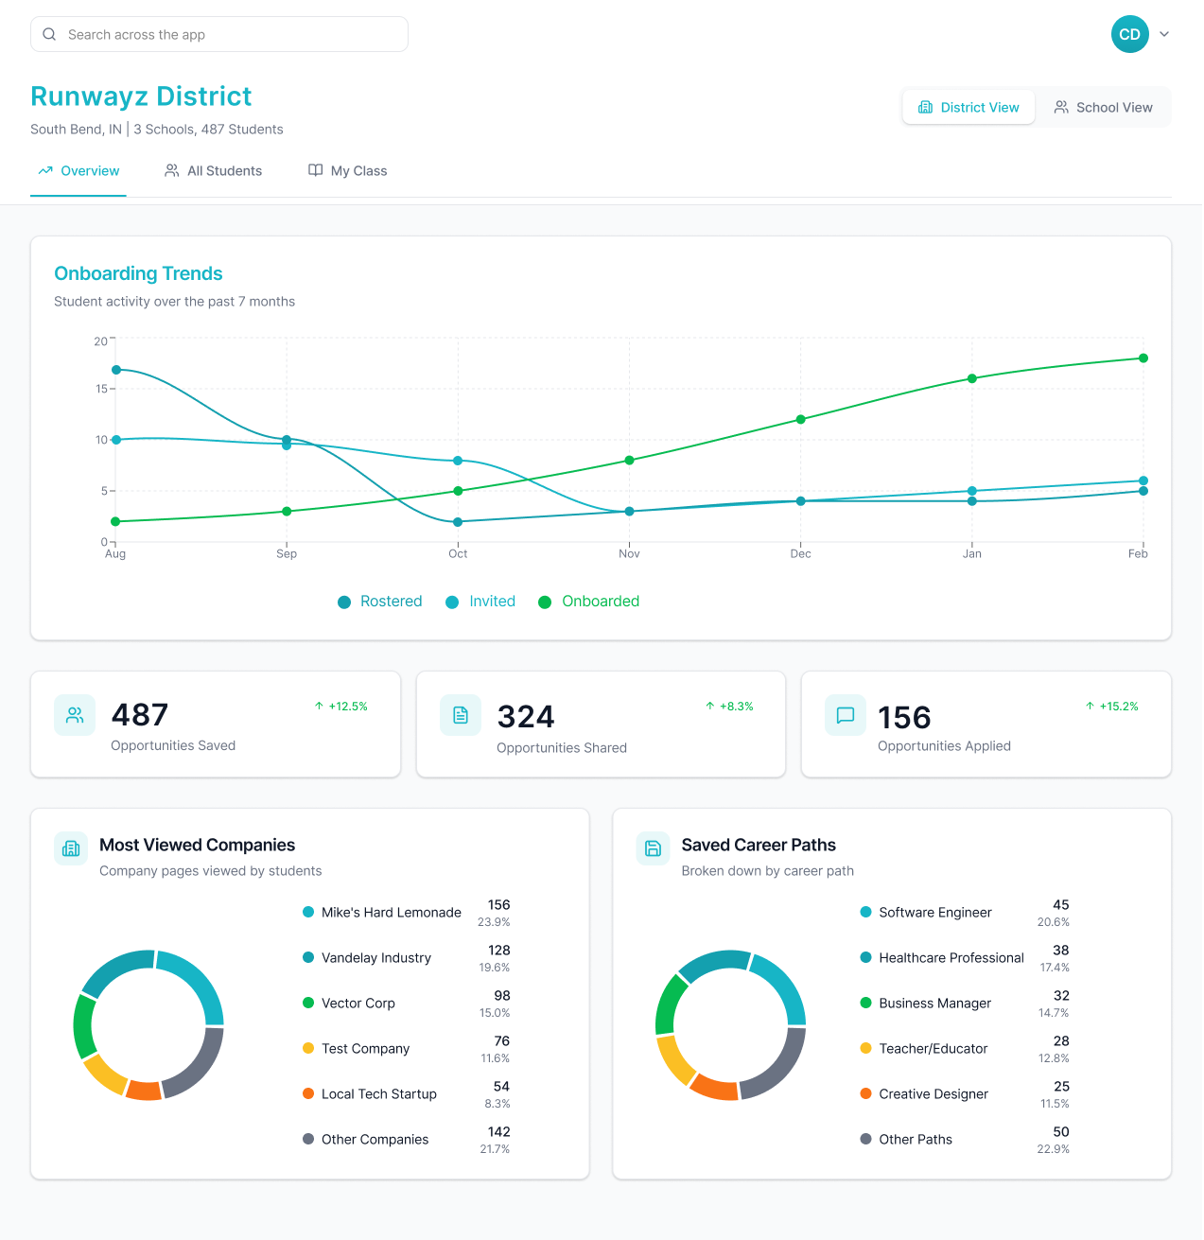Select the Overview tab
This screenshot has height=1240, width=1204.
79,171
